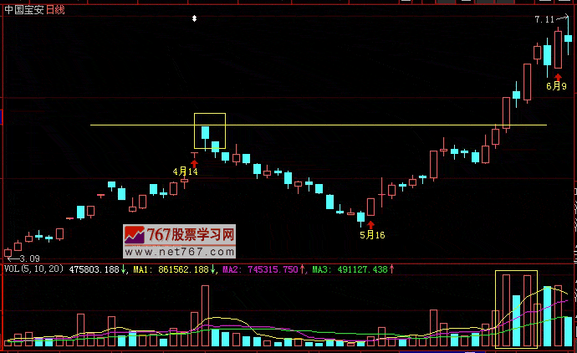
Task: Click the 4月14 date label
Action: click(x=186, y=171)
